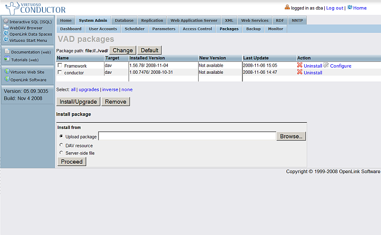Click the Configure tools icon for Framework
Image resolution: width=381 pixels, height=235 pixels.
(326, 65)
